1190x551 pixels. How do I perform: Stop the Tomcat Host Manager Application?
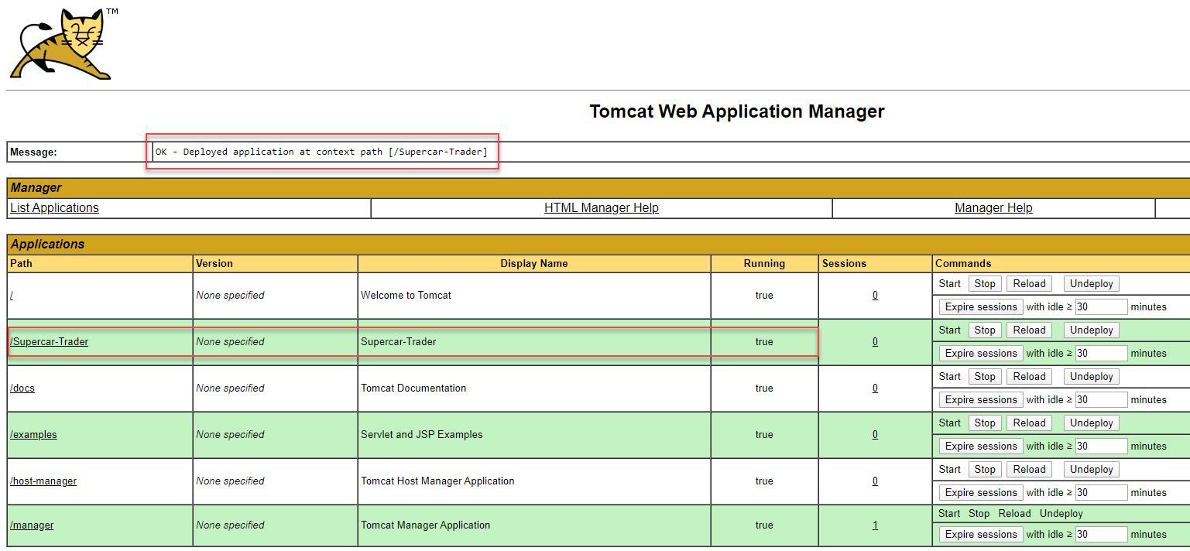tap(985, 470)
